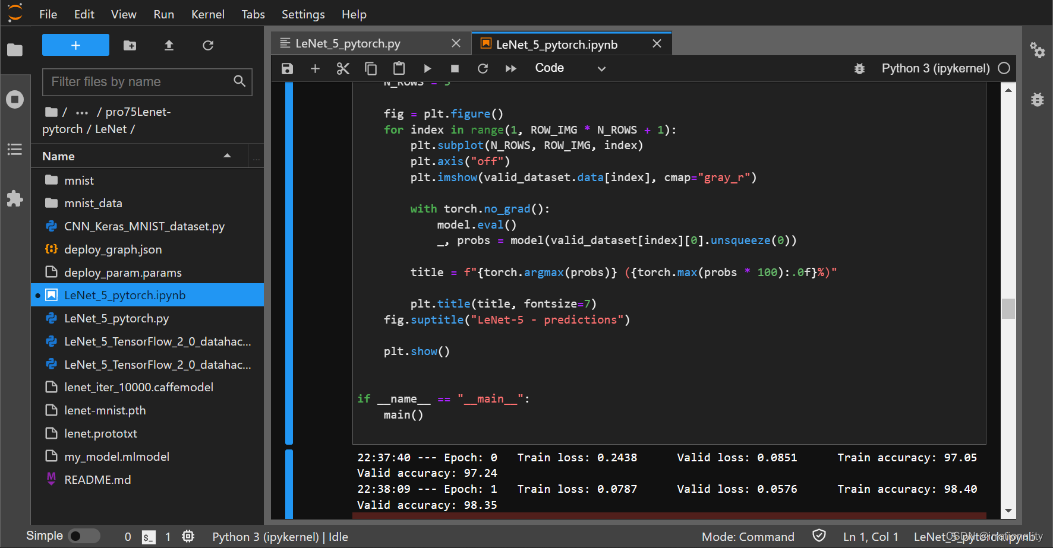Select deploy_param.params file
The height and width of the screenshot is (548, 1053).
[x=147, y=273]
